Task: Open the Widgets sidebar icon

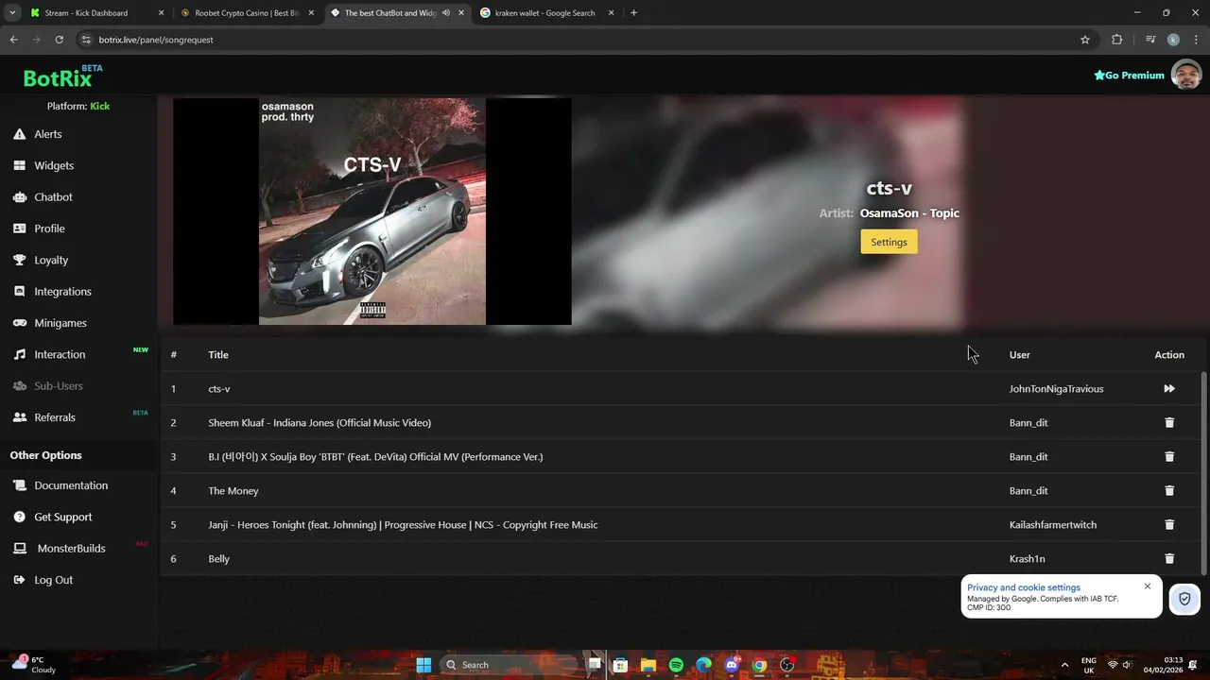Action: click(x=19, y=165)
